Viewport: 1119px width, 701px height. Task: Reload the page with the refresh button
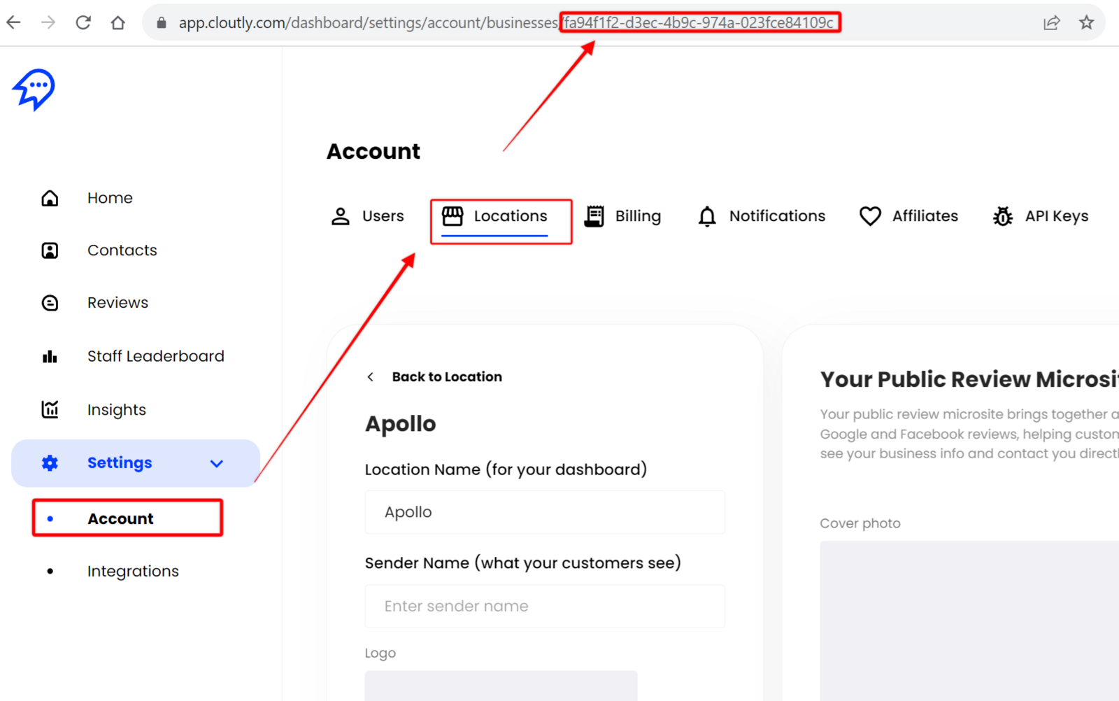click(83, 22)
